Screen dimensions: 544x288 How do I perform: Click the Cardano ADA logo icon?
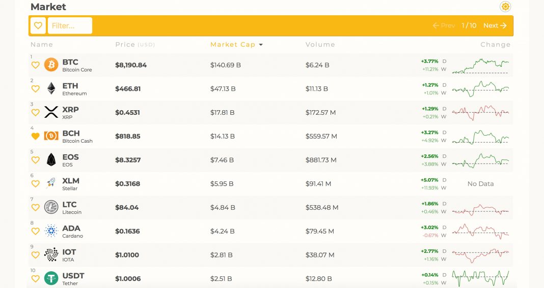[x=51, y=231]
